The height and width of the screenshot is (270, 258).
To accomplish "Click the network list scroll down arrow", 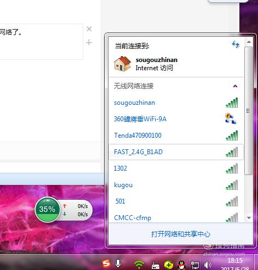I will tap(249, 218).
